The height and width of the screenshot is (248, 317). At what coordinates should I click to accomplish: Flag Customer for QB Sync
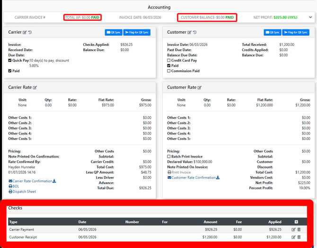(x=296, y=32)
